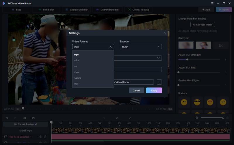
Task: Pick mov as the video format
Action: click(x=93, y=72)
